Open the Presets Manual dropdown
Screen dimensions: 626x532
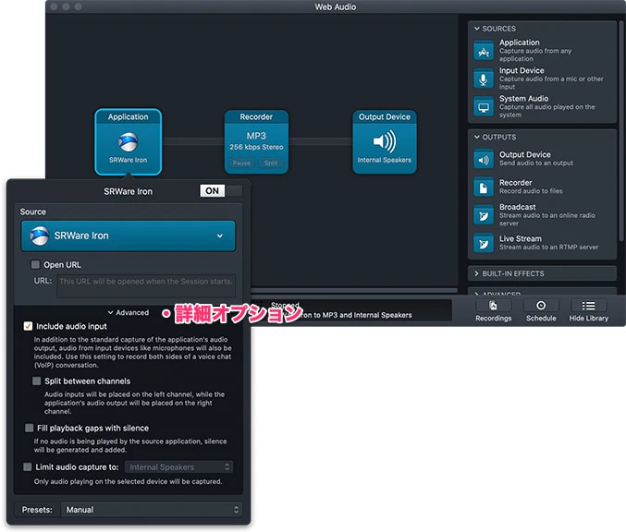[x=152, y=510]
